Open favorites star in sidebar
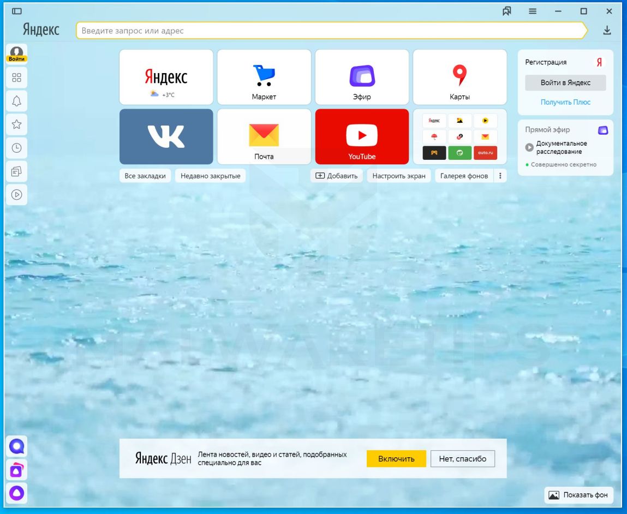The height and width of the screenshot is (514, 627). click(16, 124)
